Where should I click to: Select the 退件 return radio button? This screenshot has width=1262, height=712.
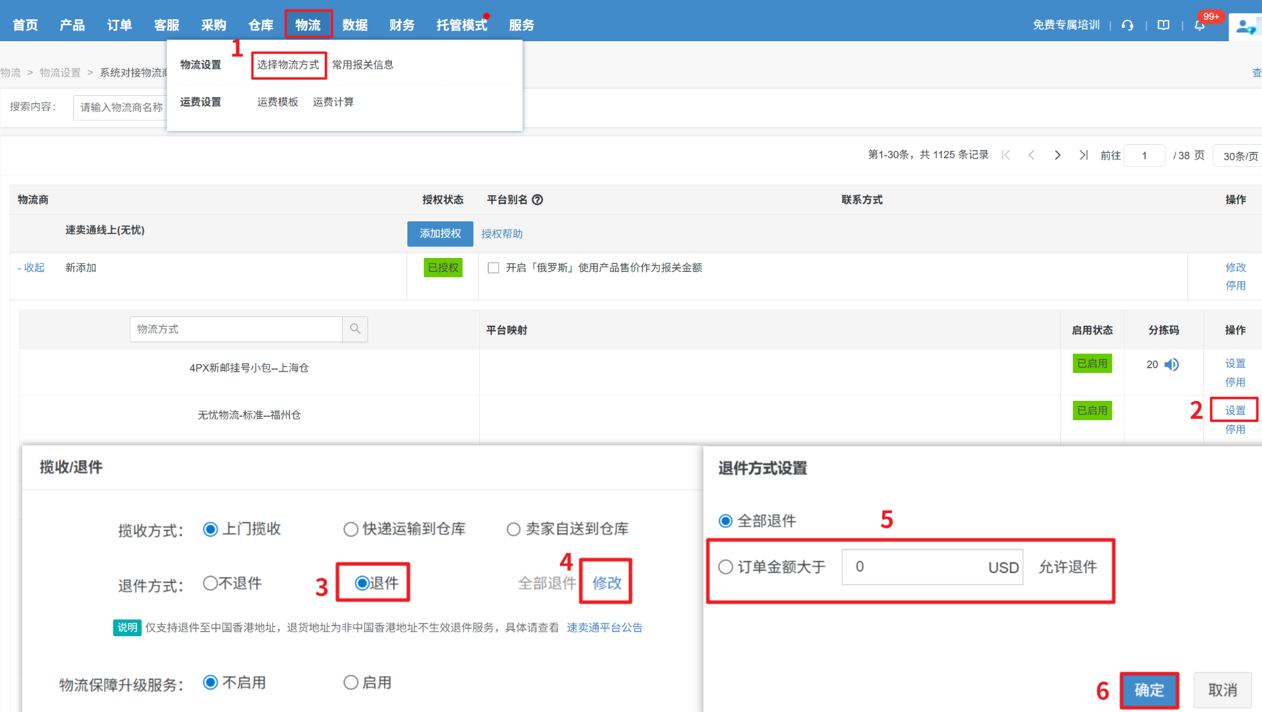pos(362,583)
